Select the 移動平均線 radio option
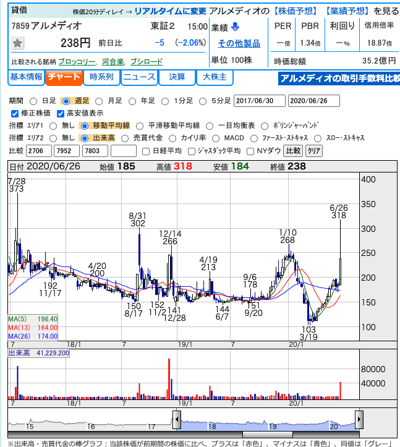This screenshot has height=447, width=400. (85, 126)
